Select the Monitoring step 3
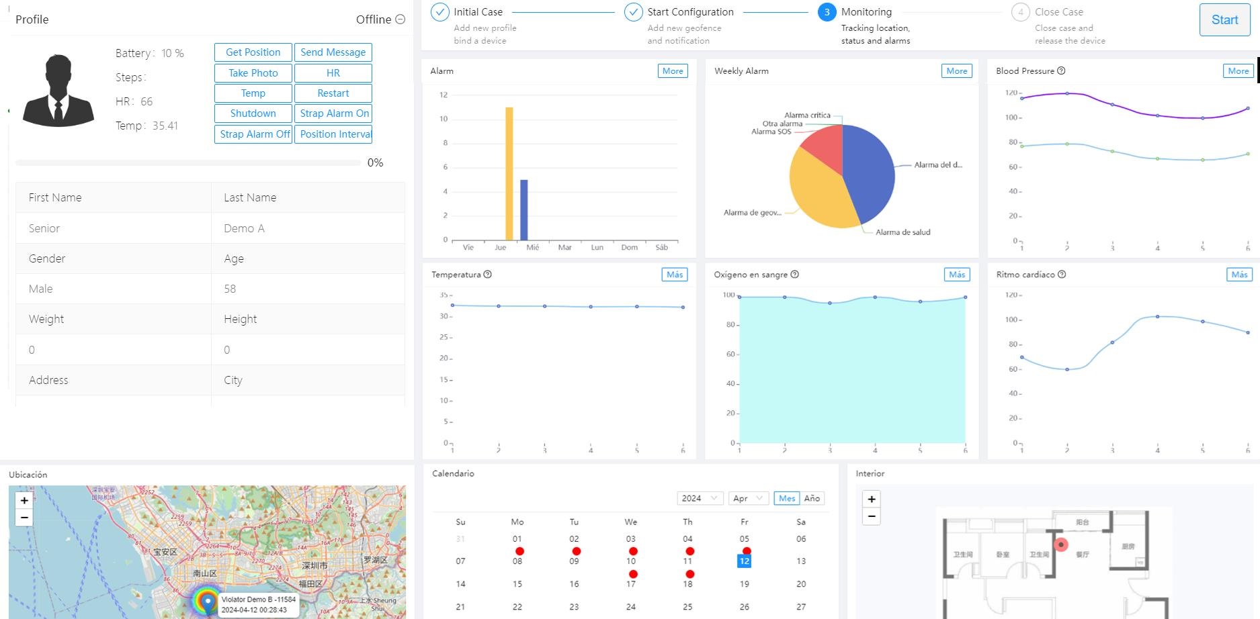The image size is (1260, 619). (x=827, y=12)
